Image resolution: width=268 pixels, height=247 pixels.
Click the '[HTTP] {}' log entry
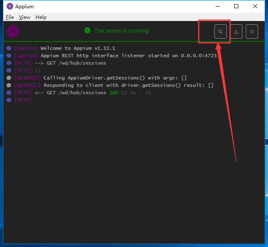[28, 70]
